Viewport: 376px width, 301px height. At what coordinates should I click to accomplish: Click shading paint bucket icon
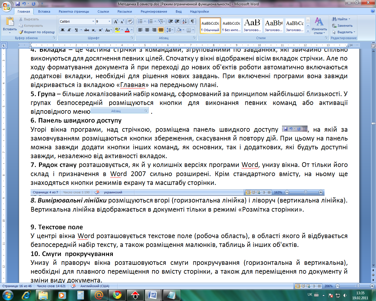[x=179, y=30]
